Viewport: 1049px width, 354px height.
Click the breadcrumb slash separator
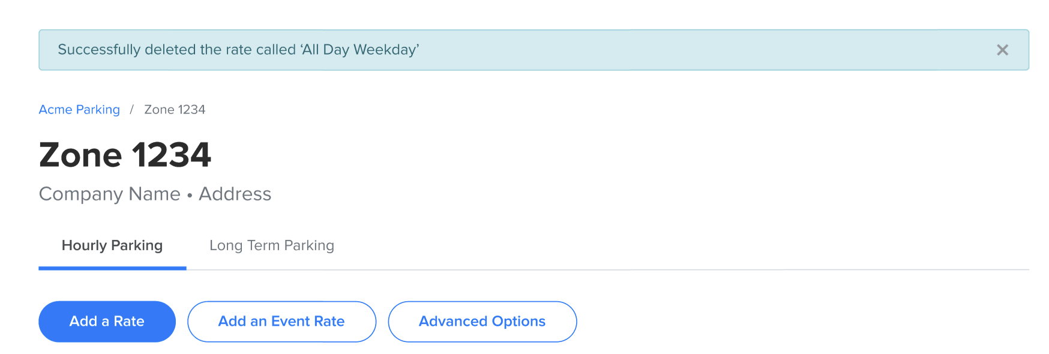[x=131, y=110]
